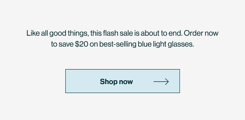The height and width of the screenshot is (120, 245).
Task: Click the word 'Order' in the first line
Action: 194,33
